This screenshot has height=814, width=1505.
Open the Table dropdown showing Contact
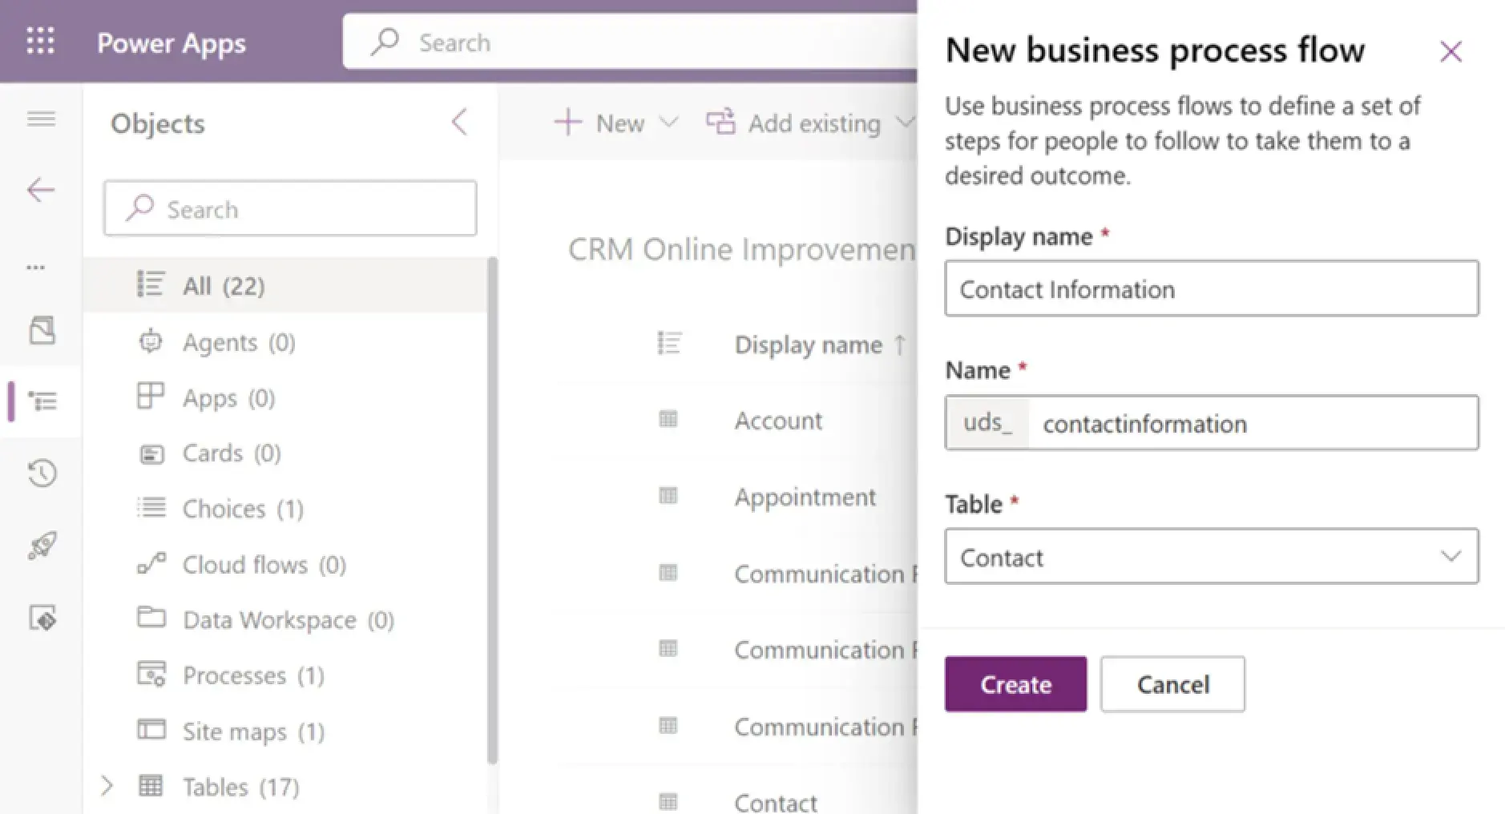coord(1212,557)
